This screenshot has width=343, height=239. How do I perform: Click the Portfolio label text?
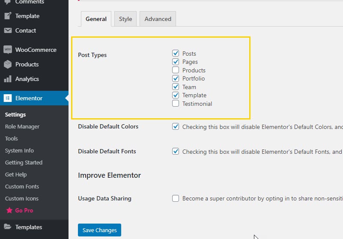194,78
